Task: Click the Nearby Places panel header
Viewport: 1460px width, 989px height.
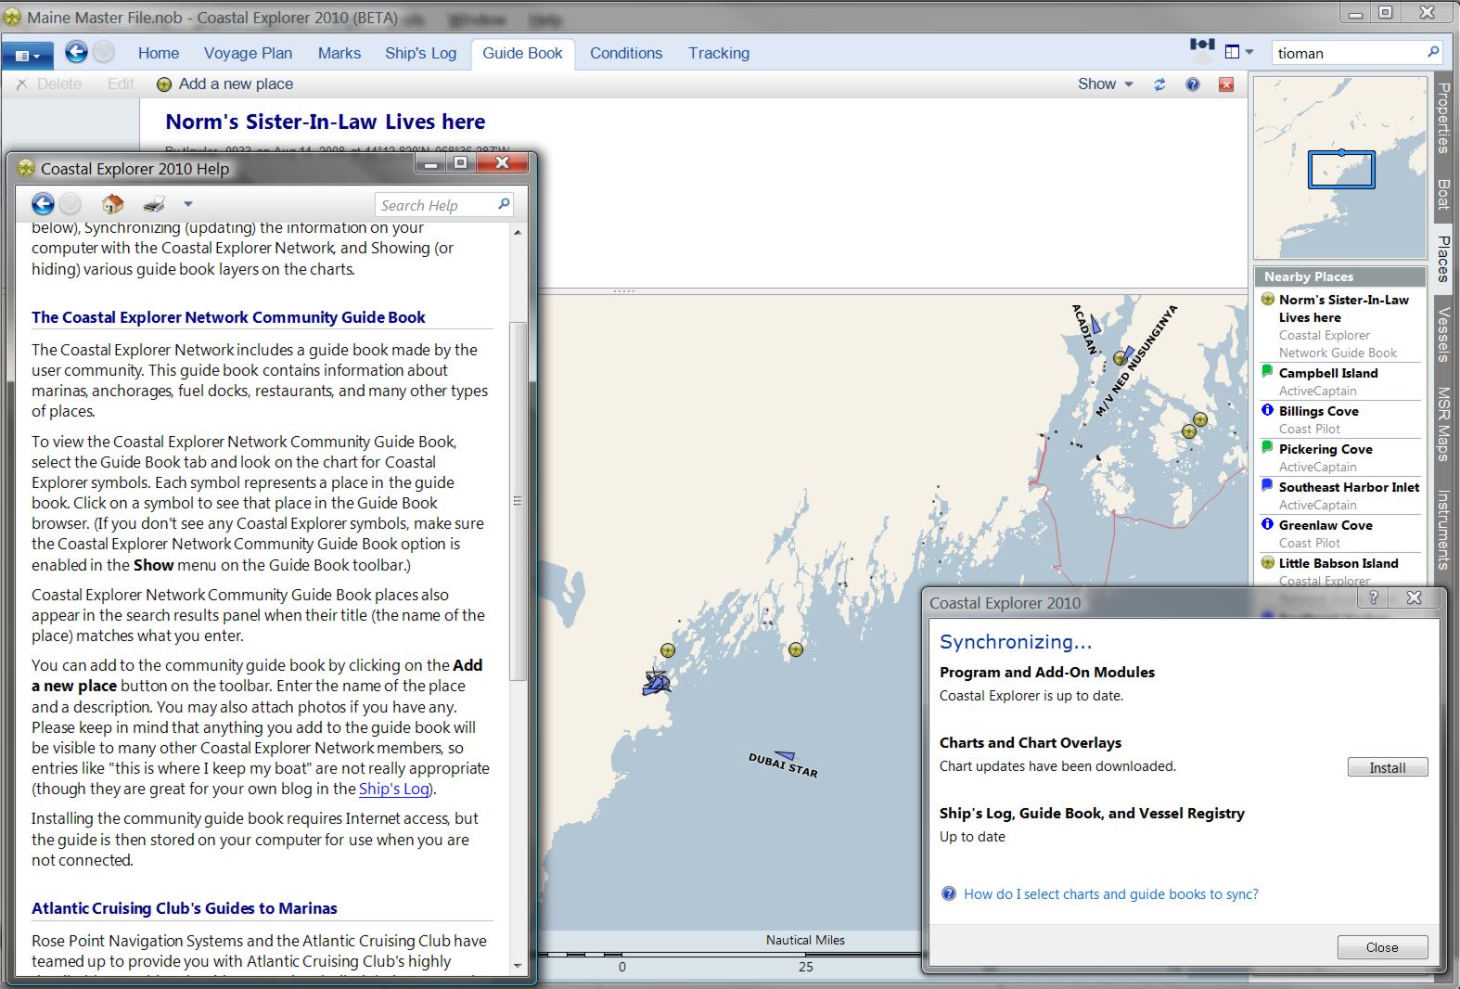Action: [1340, 276]
